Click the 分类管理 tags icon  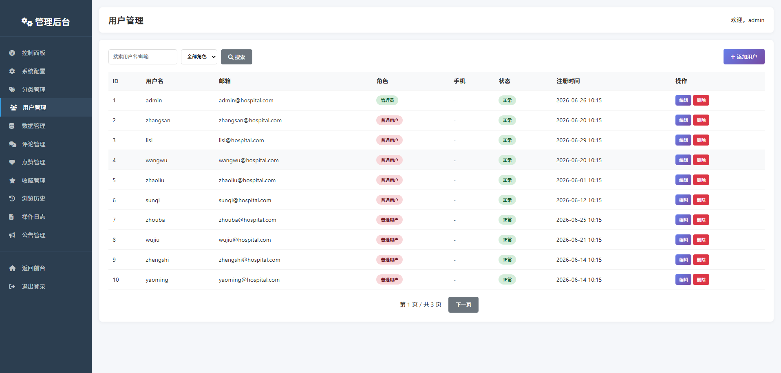click(x=12, y=90)
